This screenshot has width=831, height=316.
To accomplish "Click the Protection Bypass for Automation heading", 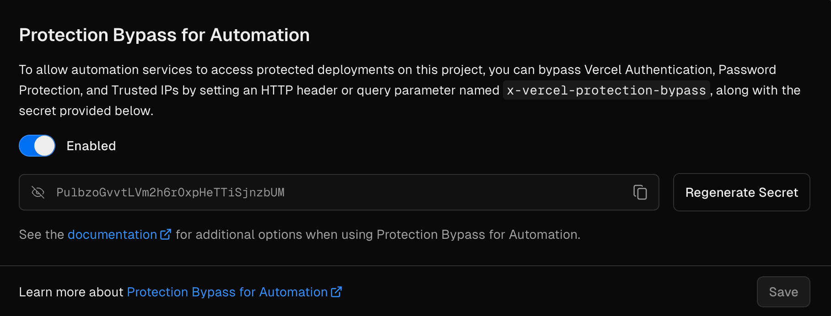I will pos(164,34).
